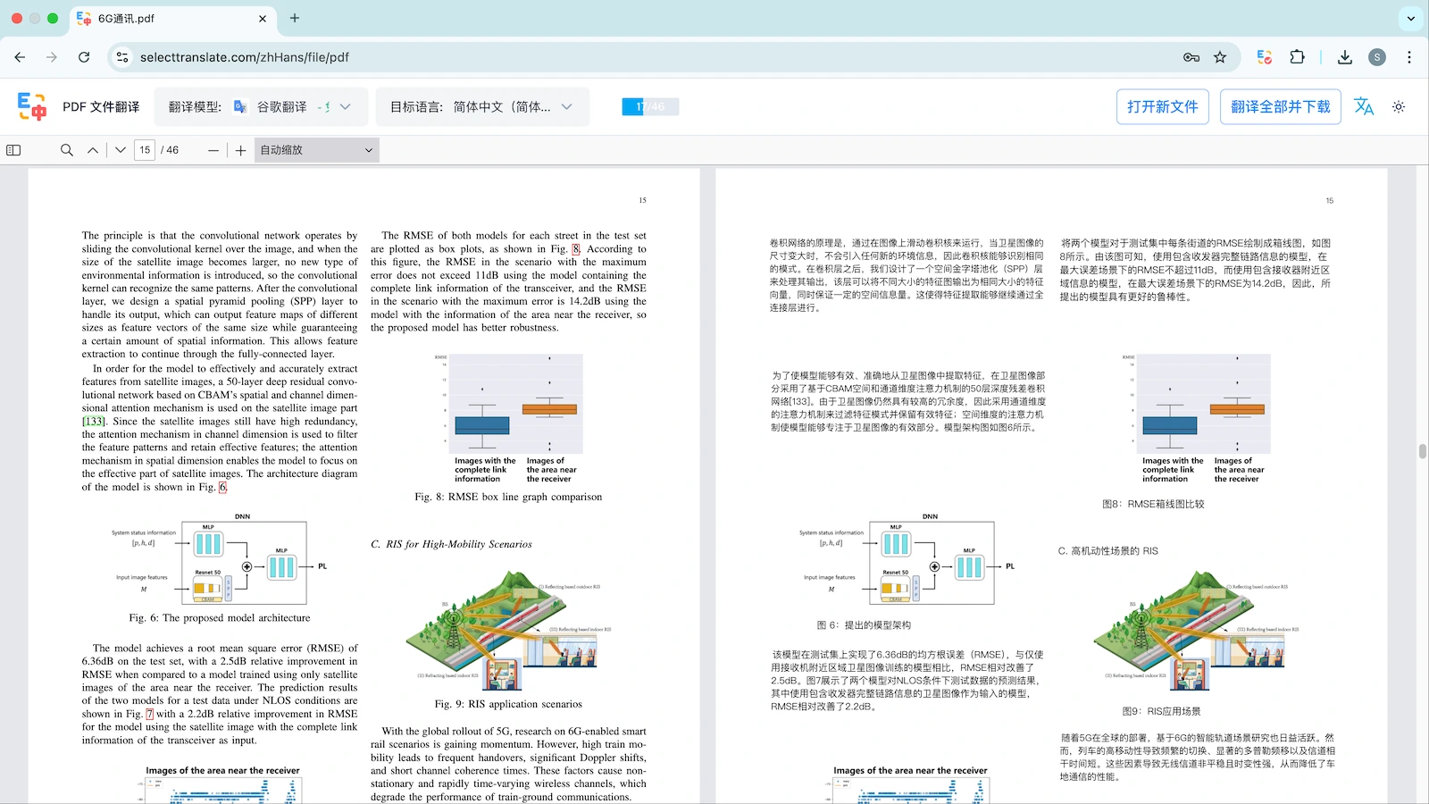
Task: Toggle light/dark theme sun icon
Action: (x=1399, y=107)
